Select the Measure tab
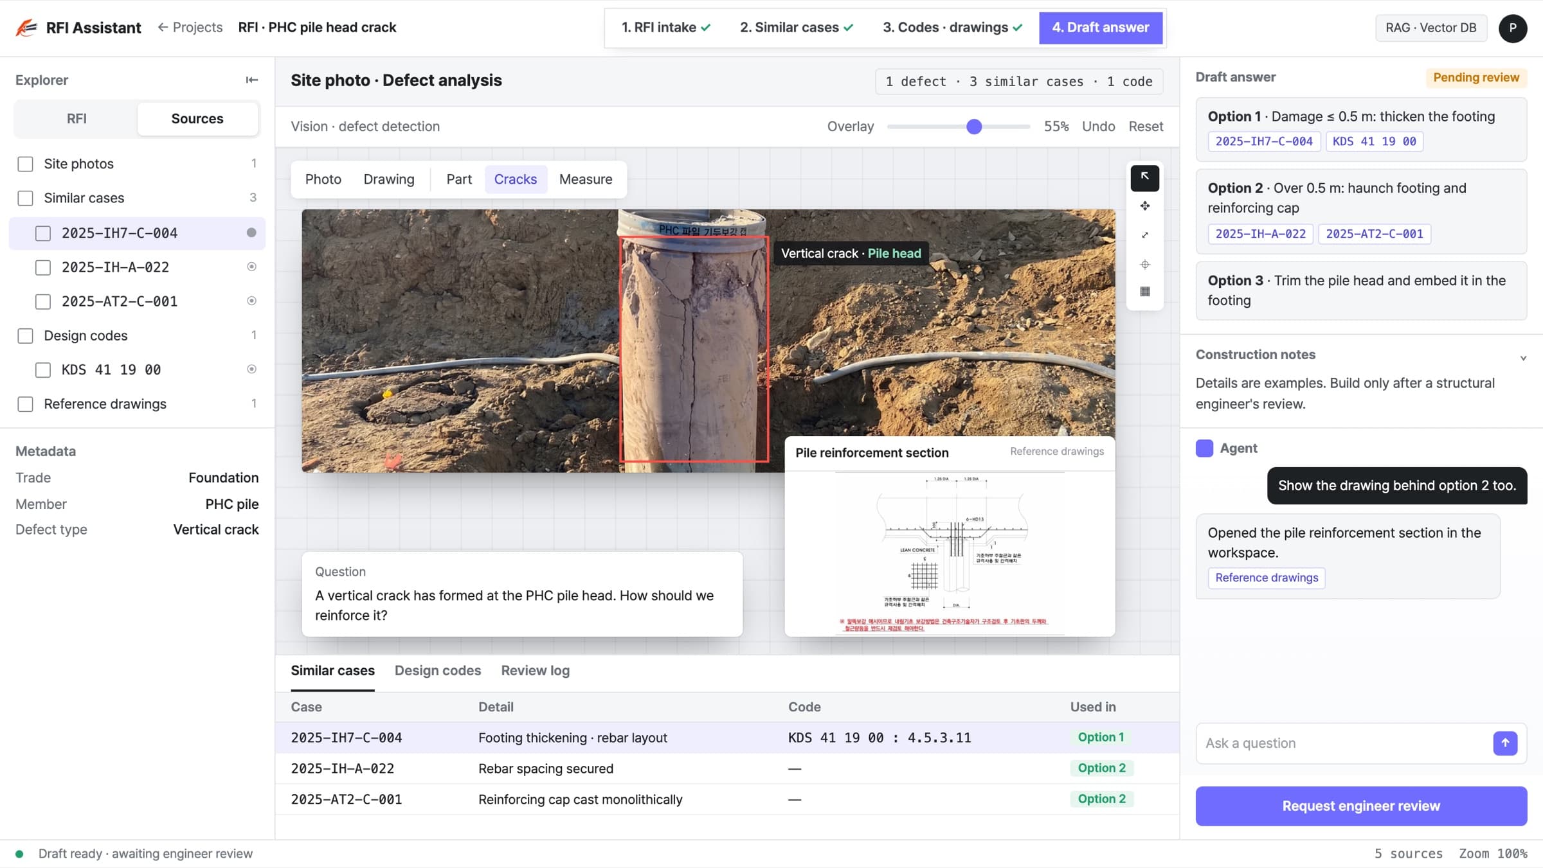1543x868 pixels. coord(585,179)
